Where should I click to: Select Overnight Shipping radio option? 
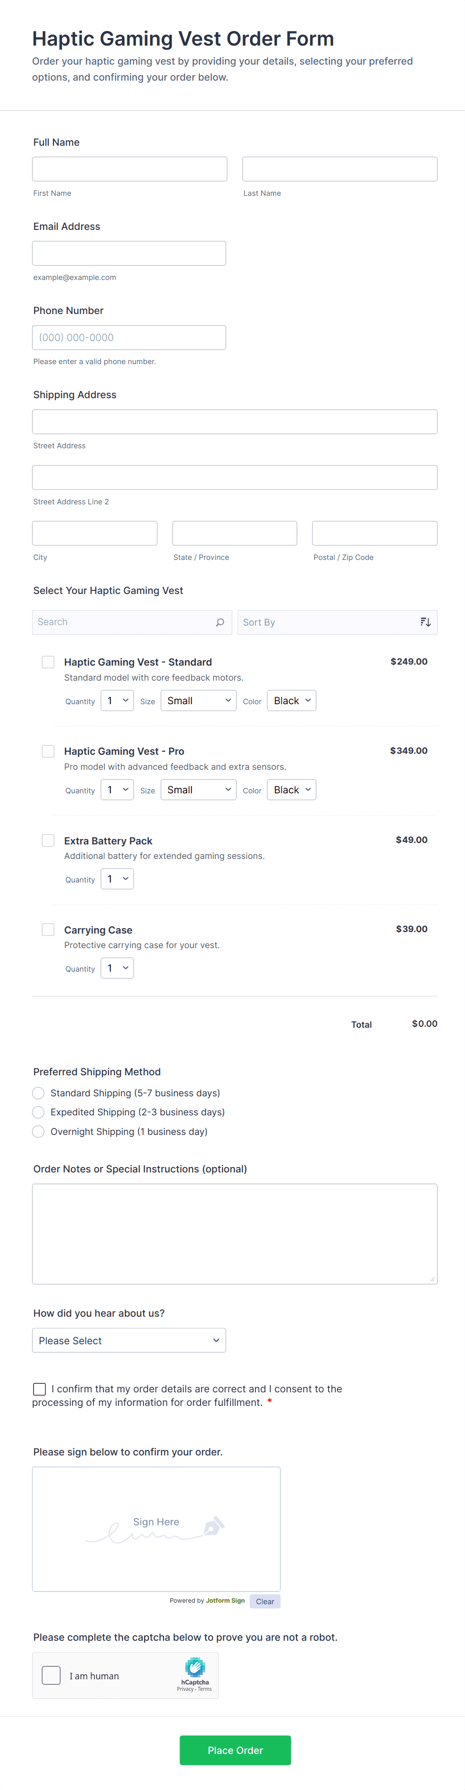pos(39,1131)
